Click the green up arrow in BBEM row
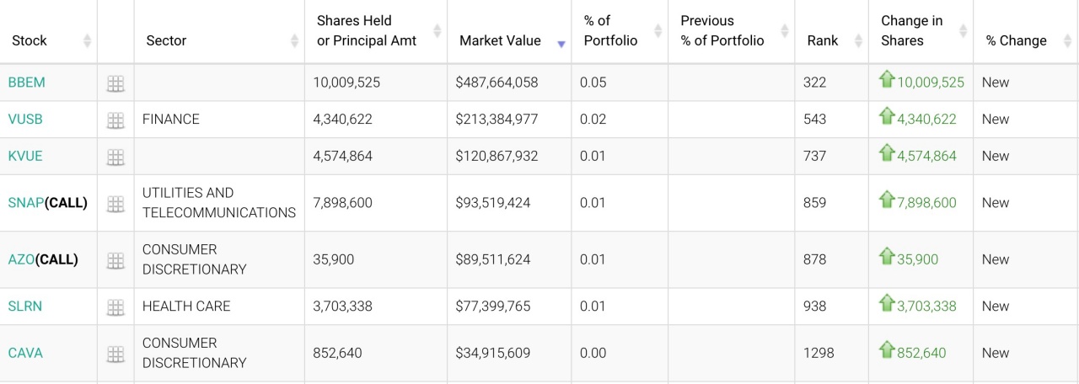The height and width of the screenshot is (384, 1079). tap(886, 80)
